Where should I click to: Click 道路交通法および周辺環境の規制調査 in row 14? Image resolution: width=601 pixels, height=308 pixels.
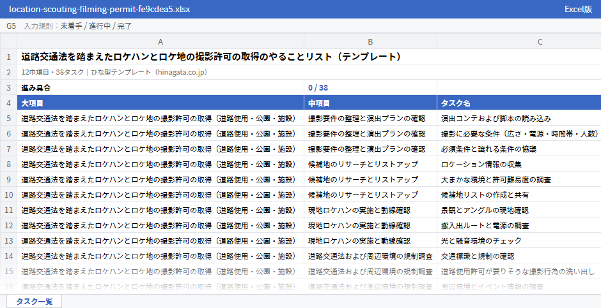(370, 256)
